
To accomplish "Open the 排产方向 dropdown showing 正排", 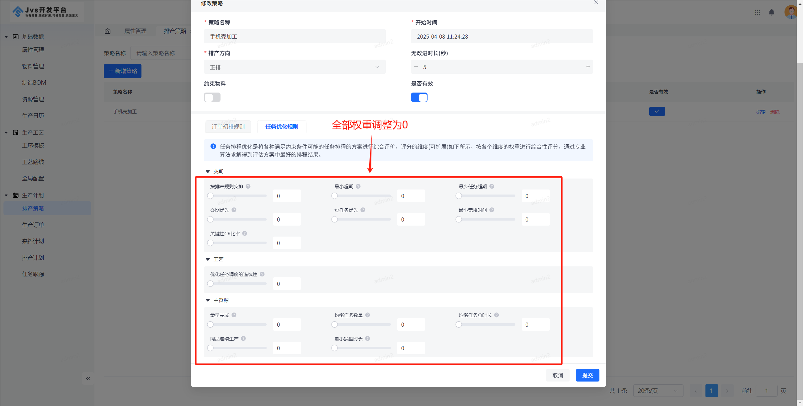I will tap(295, 67).
